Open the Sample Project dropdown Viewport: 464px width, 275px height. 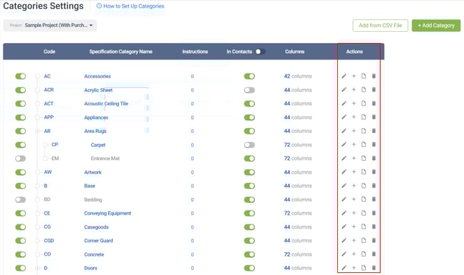[x=50, y=26]
